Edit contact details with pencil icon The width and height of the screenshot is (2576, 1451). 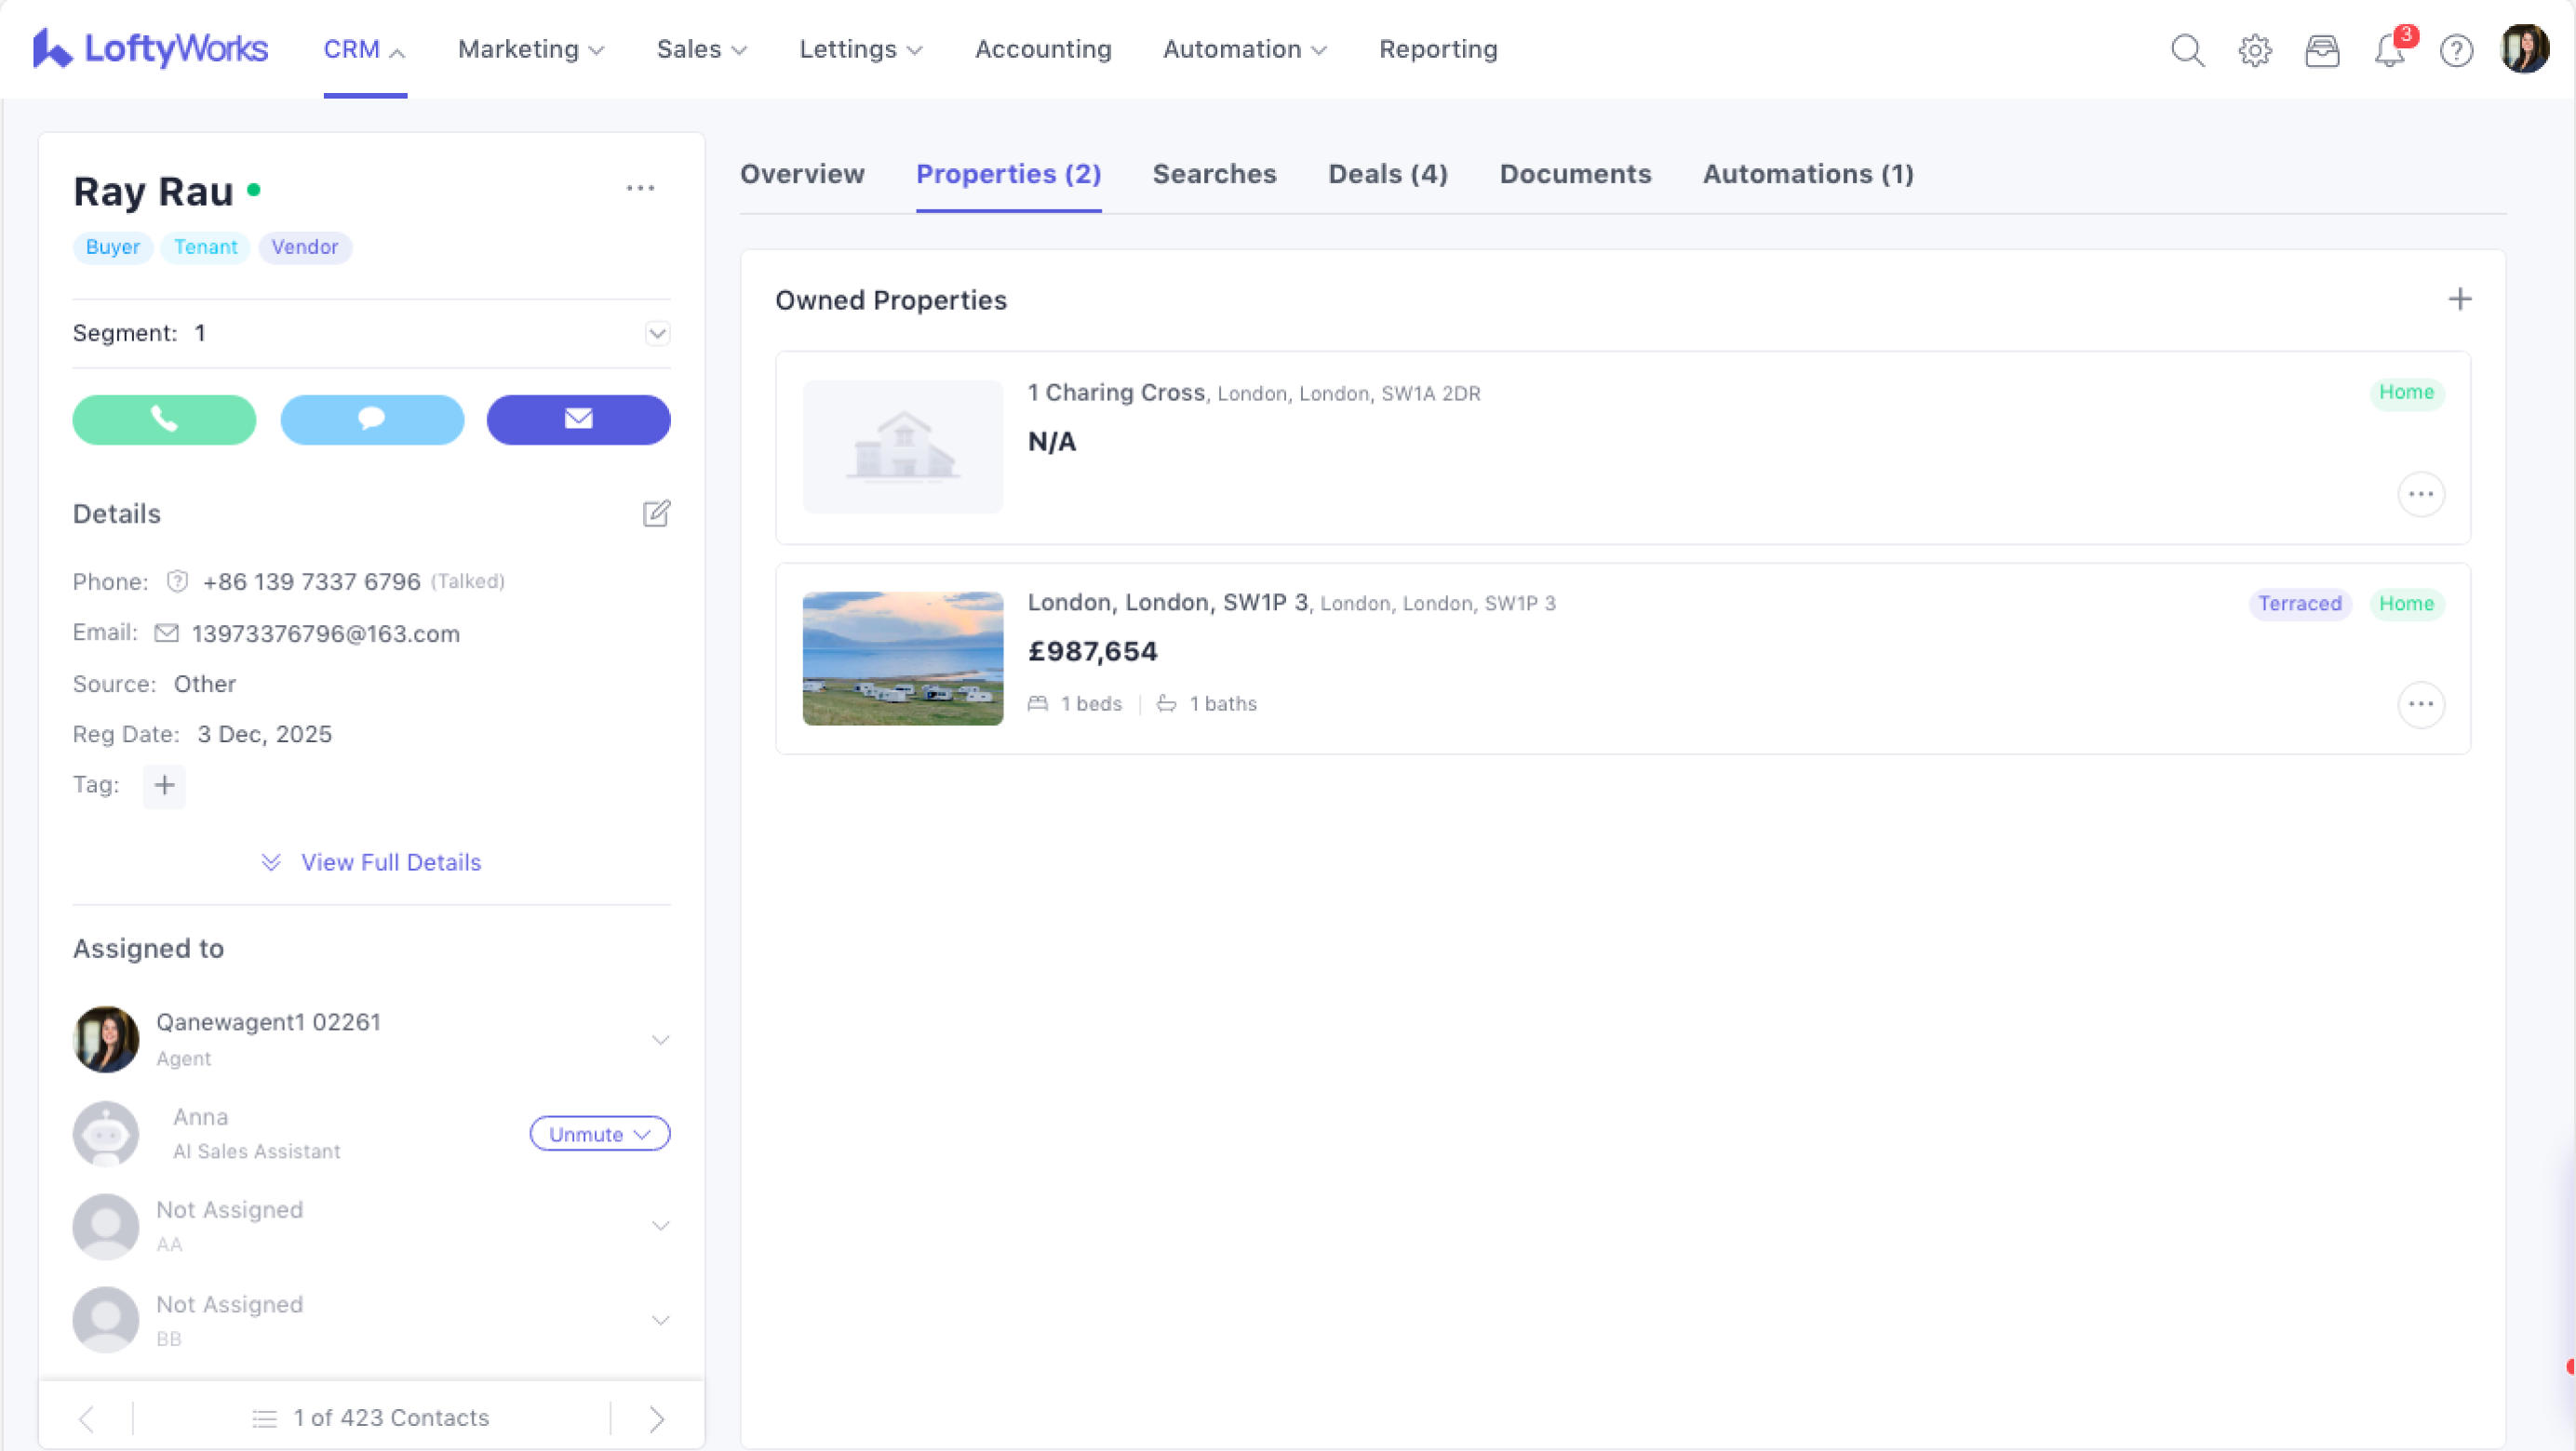[656, 513]
